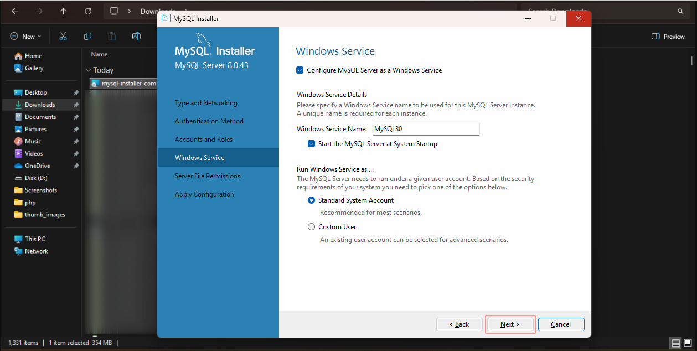
Task: Select the Windows Service step
Action: pos(218,158)
